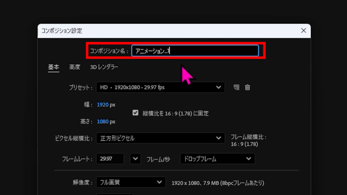Viewport: 347px width, 195px height.
Task: Open the frame rate arrow dropdown next to 29.97
Action: click(135, 159)
